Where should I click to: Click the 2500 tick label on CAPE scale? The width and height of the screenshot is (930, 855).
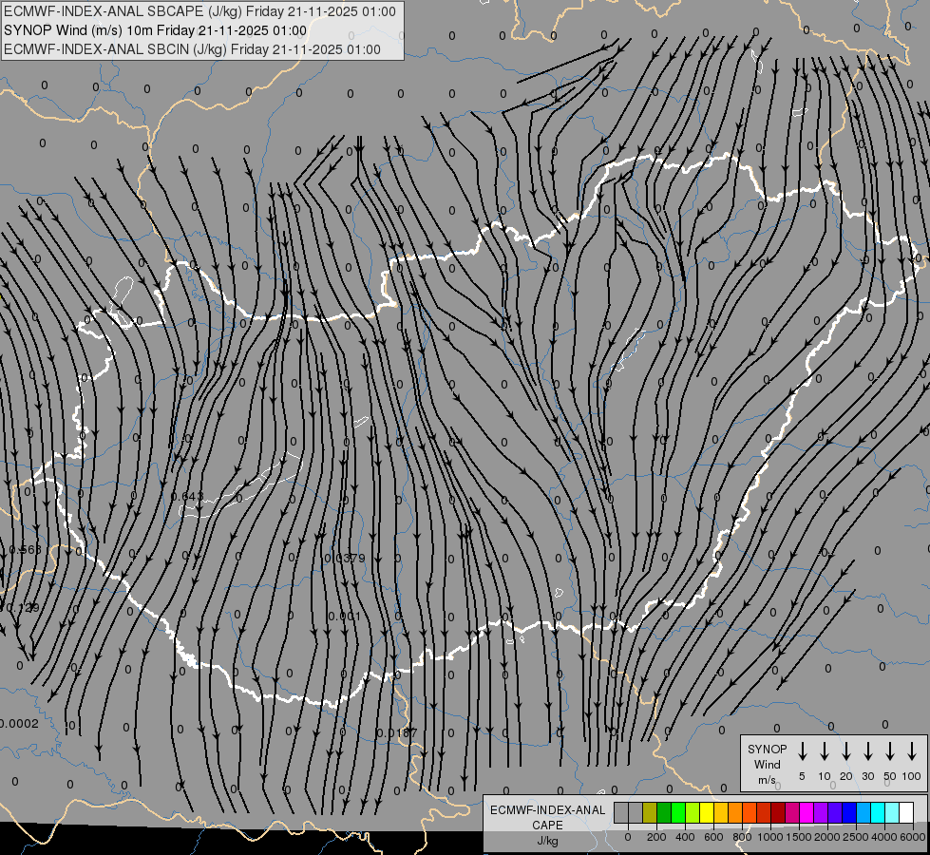tap(855, 837)
